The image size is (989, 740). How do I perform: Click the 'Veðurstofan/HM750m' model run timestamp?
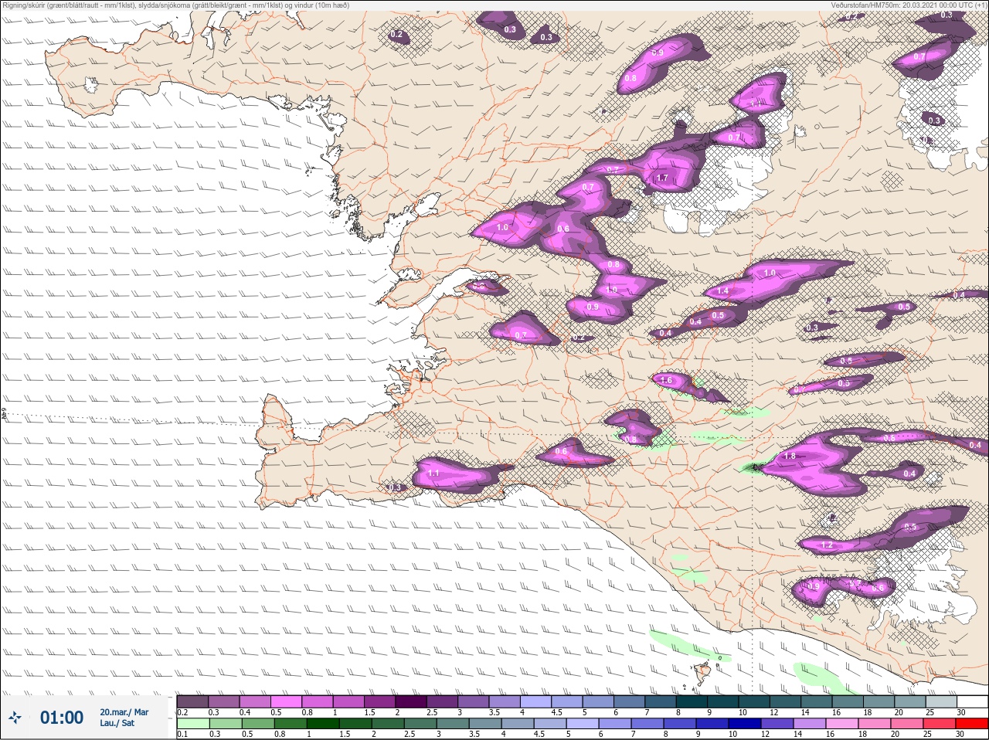[908, 5]
